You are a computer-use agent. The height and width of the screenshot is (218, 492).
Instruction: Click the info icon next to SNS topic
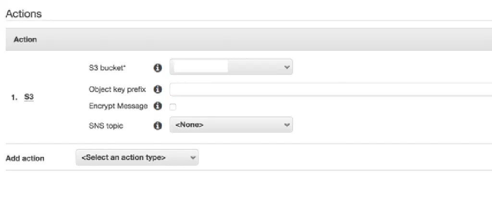coord(157,126)
